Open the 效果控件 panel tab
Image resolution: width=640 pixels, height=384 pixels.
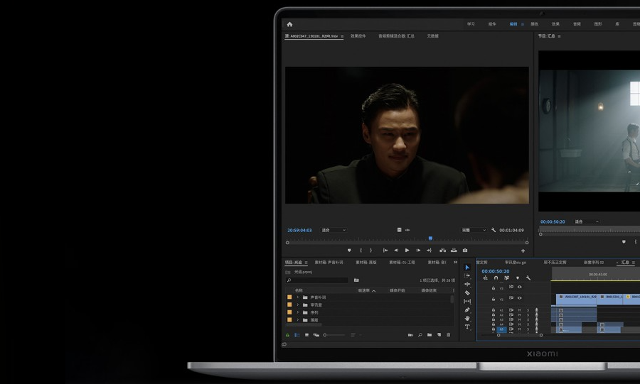click(358, 35)
